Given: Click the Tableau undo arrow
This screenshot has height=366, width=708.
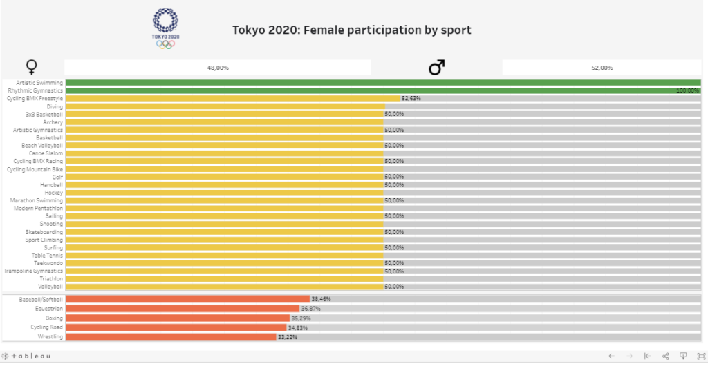Looking at the screenshot, I should click(611, 356).
